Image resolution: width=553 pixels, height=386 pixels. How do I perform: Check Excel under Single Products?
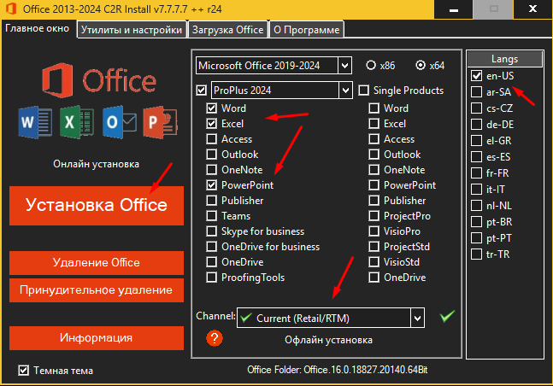pos(374,124)
